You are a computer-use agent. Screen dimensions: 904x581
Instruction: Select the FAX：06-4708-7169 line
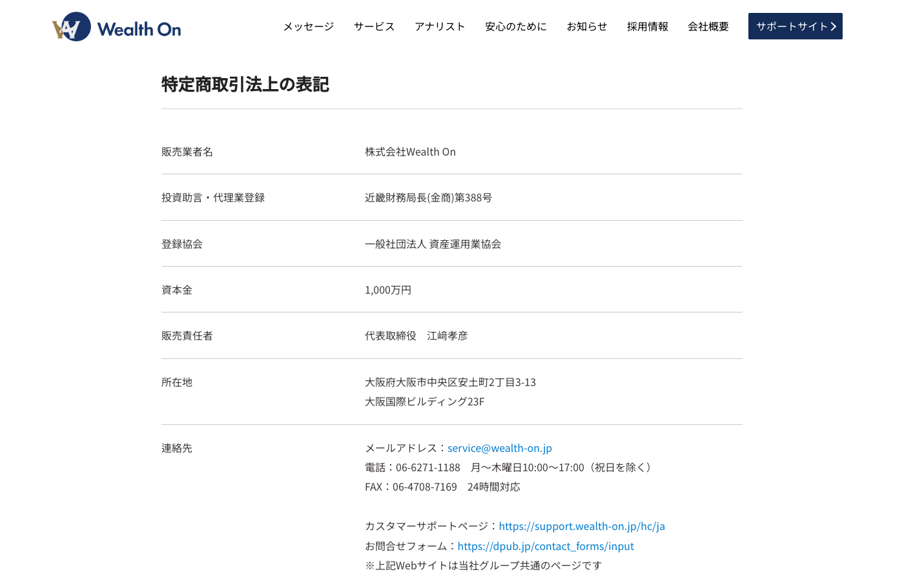pos(442,487)
